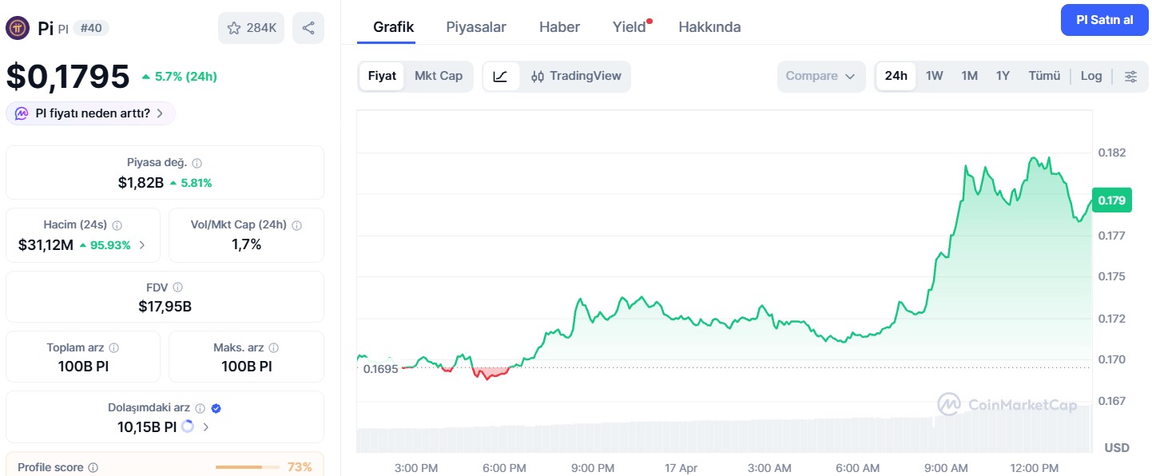Click the 10,15B PI circulating supply value
1152x476 pixels.
coord(147,427)
